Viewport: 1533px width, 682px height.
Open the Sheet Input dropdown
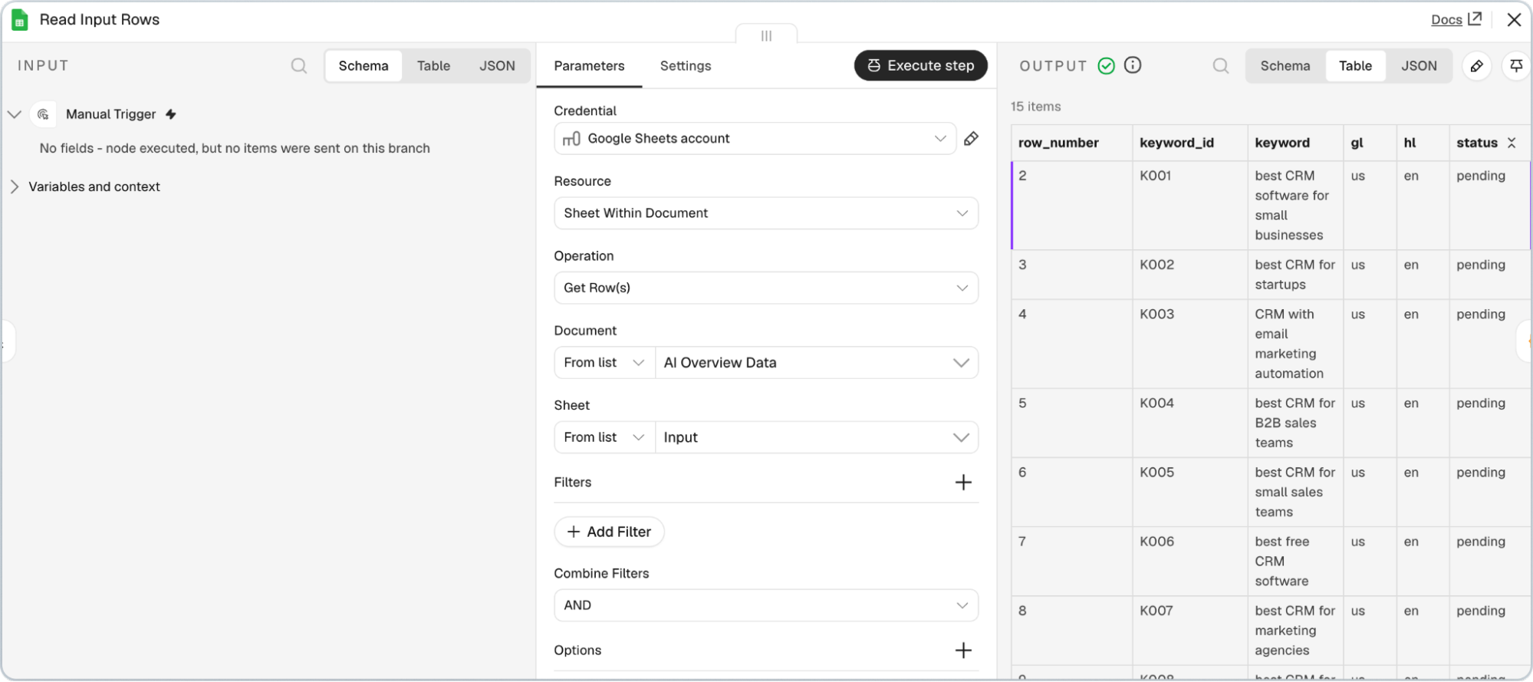817,437
